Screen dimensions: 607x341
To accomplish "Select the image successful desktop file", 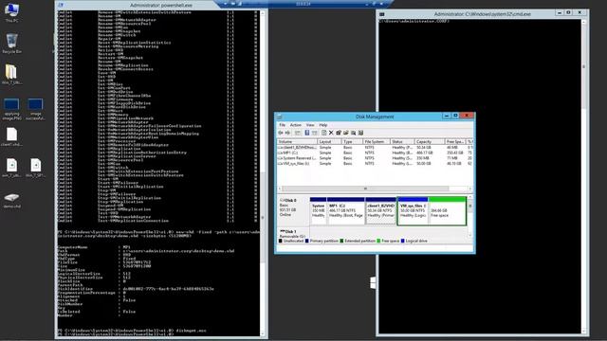I will click(x=35, y=110).
